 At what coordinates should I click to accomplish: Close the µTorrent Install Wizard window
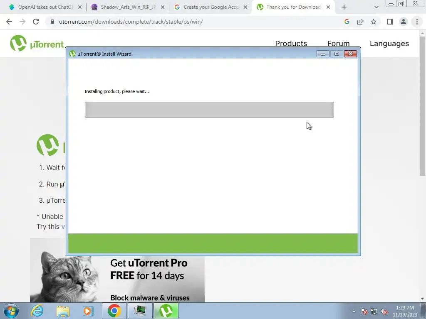[x=350, y=54]
